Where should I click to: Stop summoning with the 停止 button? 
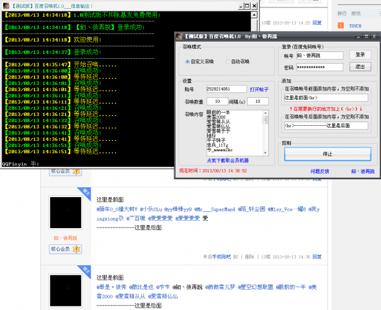(x=327, y=154)
